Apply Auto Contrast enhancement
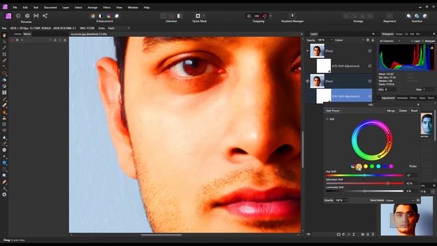The image size is (437, 246). click(x=100, y=16)
